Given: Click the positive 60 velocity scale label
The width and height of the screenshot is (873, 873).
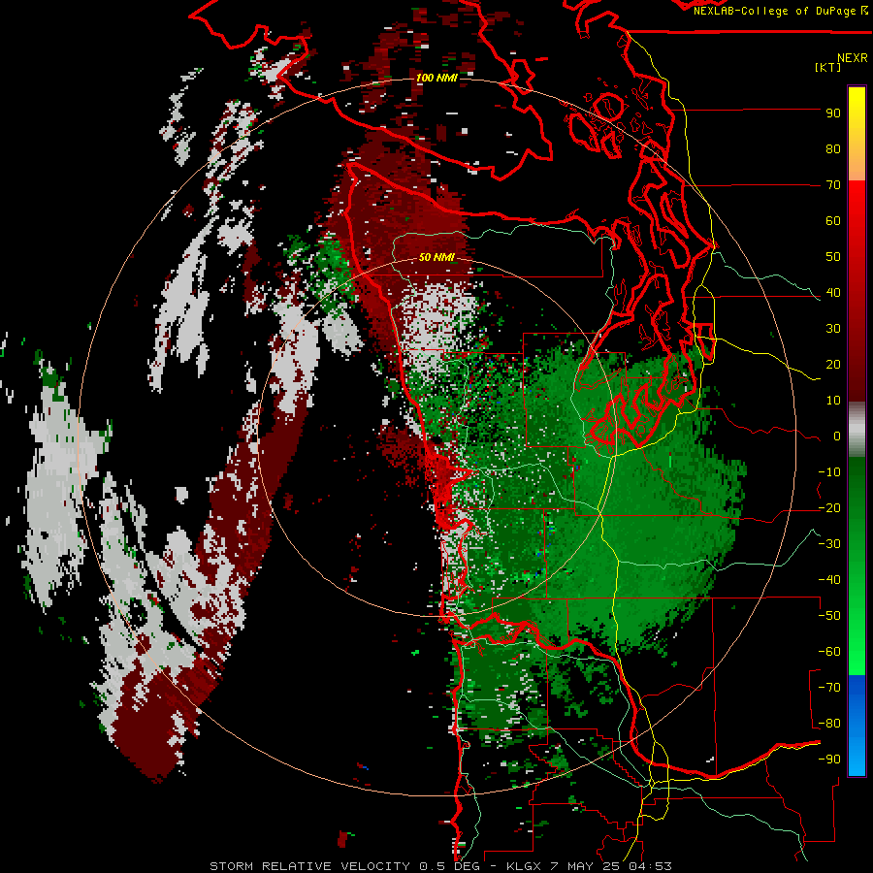Looking at the screenshot, I should tap(833, 221).
